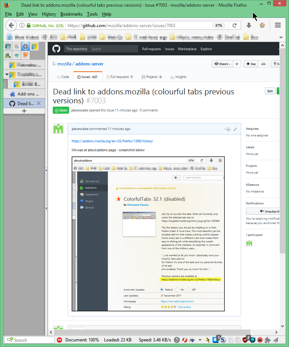
Task: Star the repository
Action: point(251,64)
